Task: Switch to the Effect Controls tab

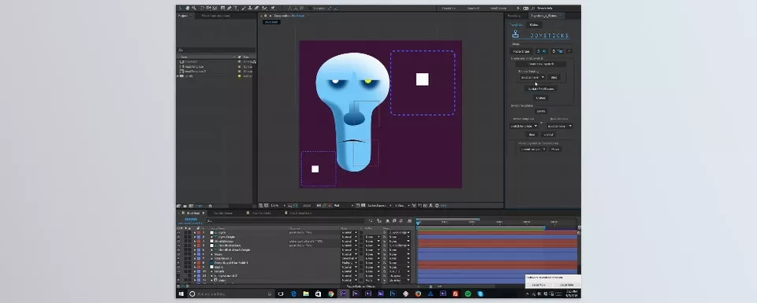Action: 215,16
